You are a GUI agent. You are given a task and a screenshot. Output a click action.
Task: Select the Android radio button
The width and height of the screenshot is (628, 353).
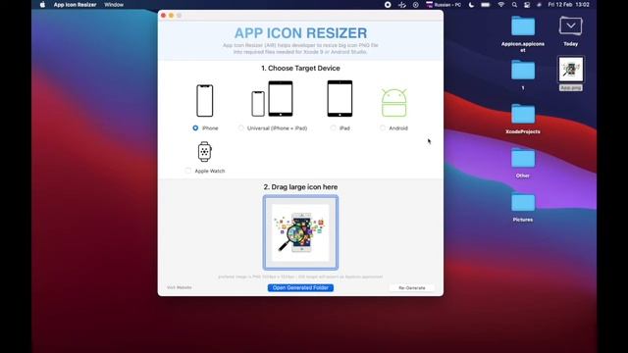(383, 128)
